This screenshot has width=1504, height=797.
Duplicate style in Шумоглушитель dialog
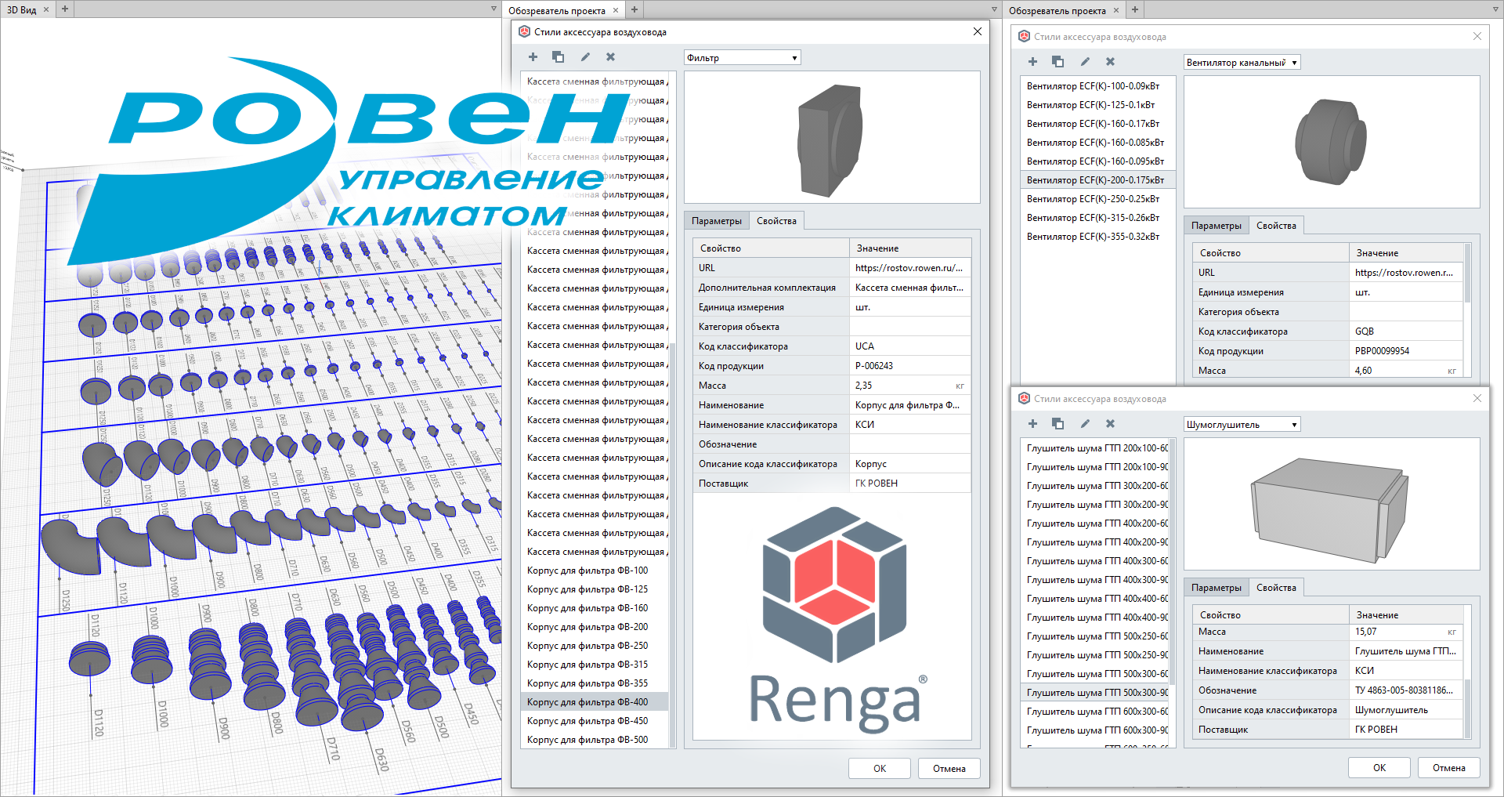(x=1057, y=424)
